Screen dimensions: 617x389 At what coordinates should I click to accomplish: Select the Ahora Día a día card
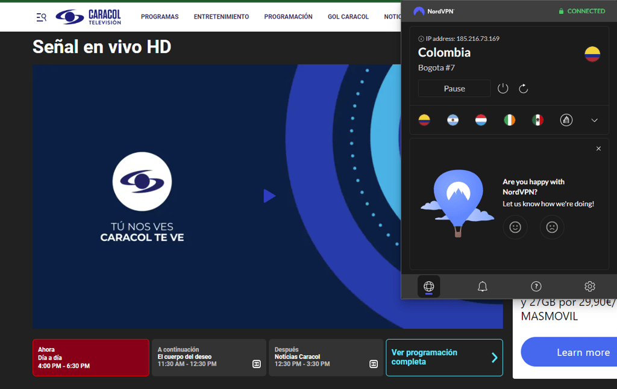pyautogui.click(x=91, y=358)
